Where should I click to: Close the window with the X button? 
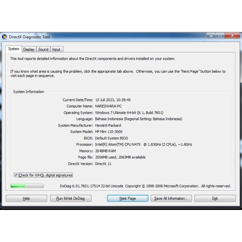(232, 36)
